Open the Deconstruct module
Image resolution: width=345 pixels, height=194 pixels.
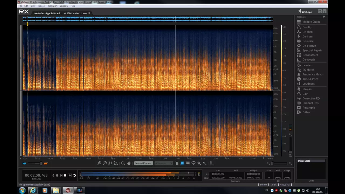(x=307, y=55)
